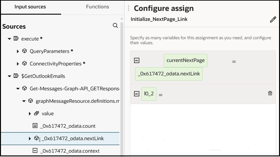Image resolution: width=280 pixels, height=157 pixels.
Task: Edit the Initialize_NextPage_Link name with pencil icon
Action: coord(273,20)
